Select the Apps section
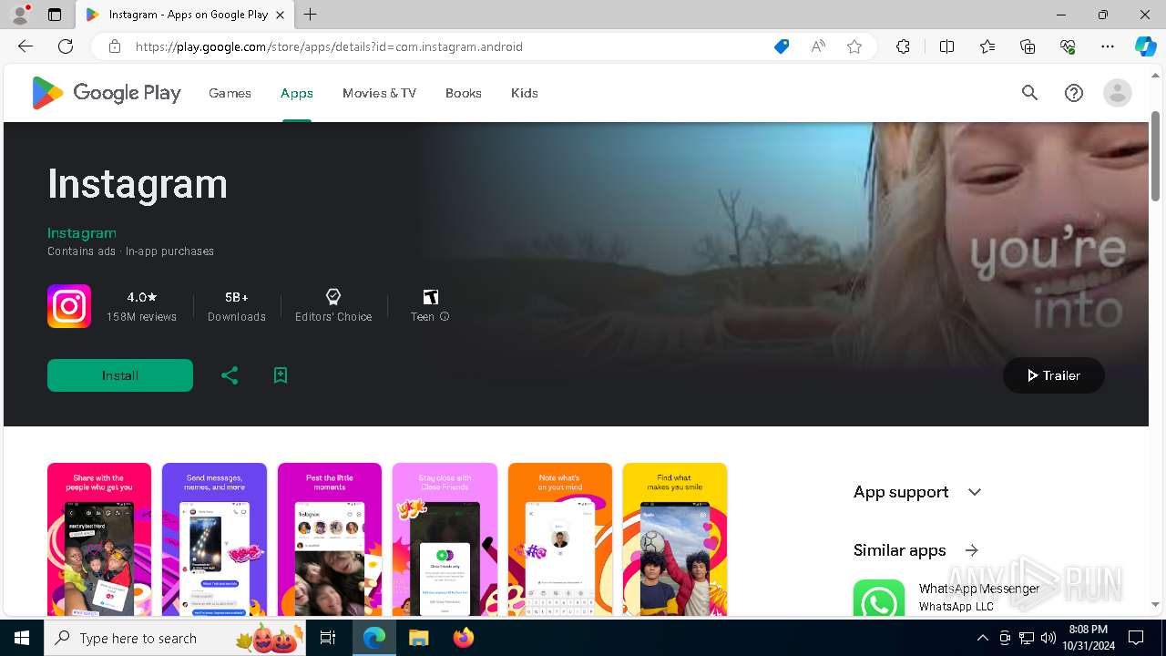 pos(297,93)
